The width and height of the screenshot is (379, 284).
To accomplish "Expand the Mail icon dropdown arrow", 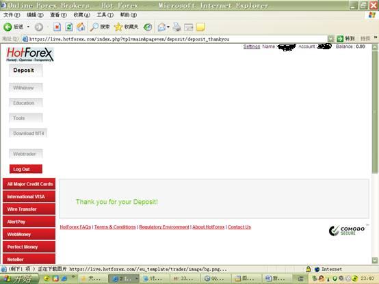I will pos(168,27).
